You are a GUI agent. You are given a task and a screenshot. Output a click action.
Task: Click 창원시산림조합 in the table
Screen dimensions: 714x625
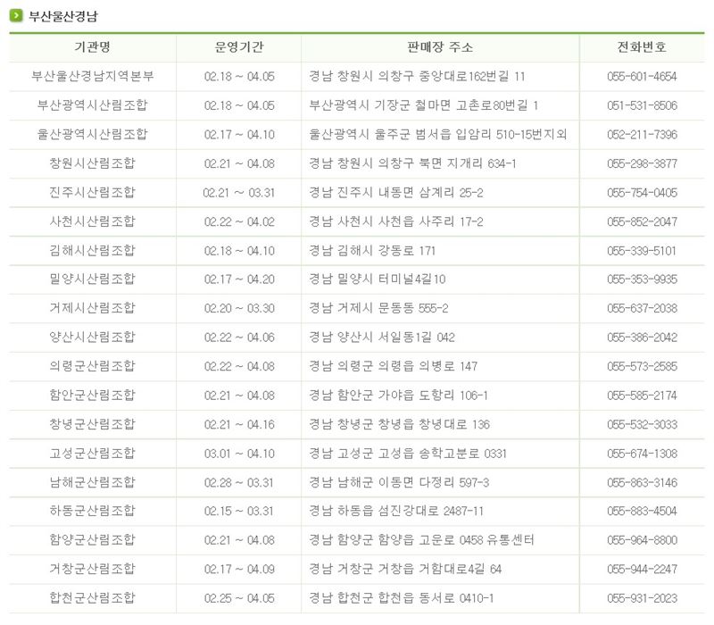click(93, 163)
